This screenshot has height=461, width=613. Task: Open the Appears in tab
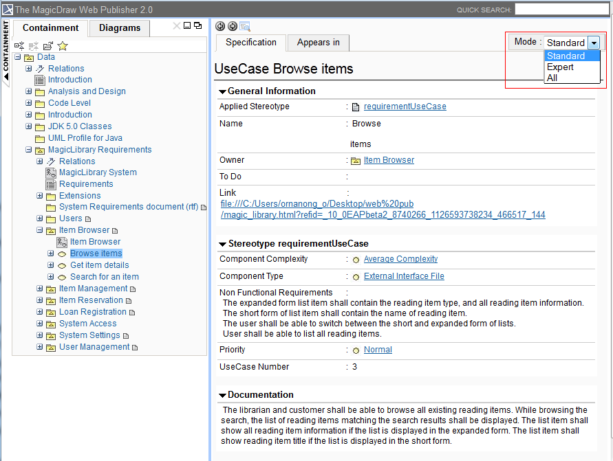click(x=318, y=43)
